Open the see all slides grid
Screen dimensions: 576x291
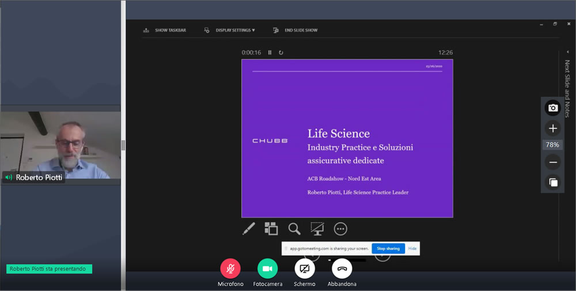pos(271,229)
